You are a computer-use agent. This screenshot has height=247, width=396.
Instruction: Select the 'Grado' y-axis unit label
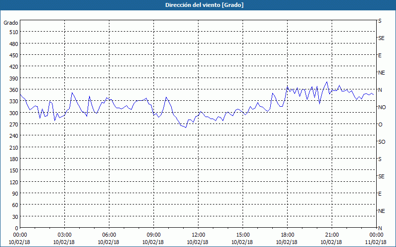tap(11, 23)
